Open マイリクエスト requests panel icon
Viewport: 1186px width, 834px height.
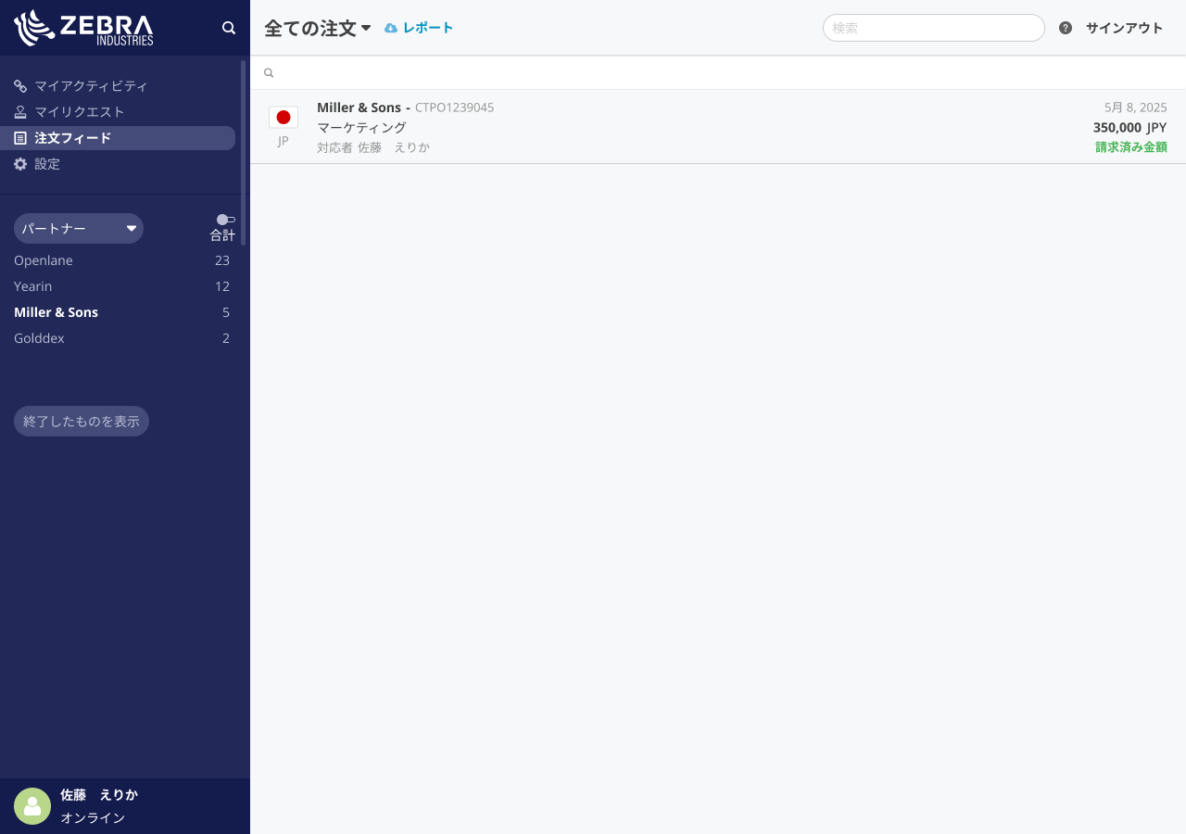pyautogui.click(x=19, y=111)
